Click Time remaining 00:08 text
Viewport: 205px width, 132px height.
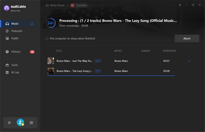tap(74, 26)
